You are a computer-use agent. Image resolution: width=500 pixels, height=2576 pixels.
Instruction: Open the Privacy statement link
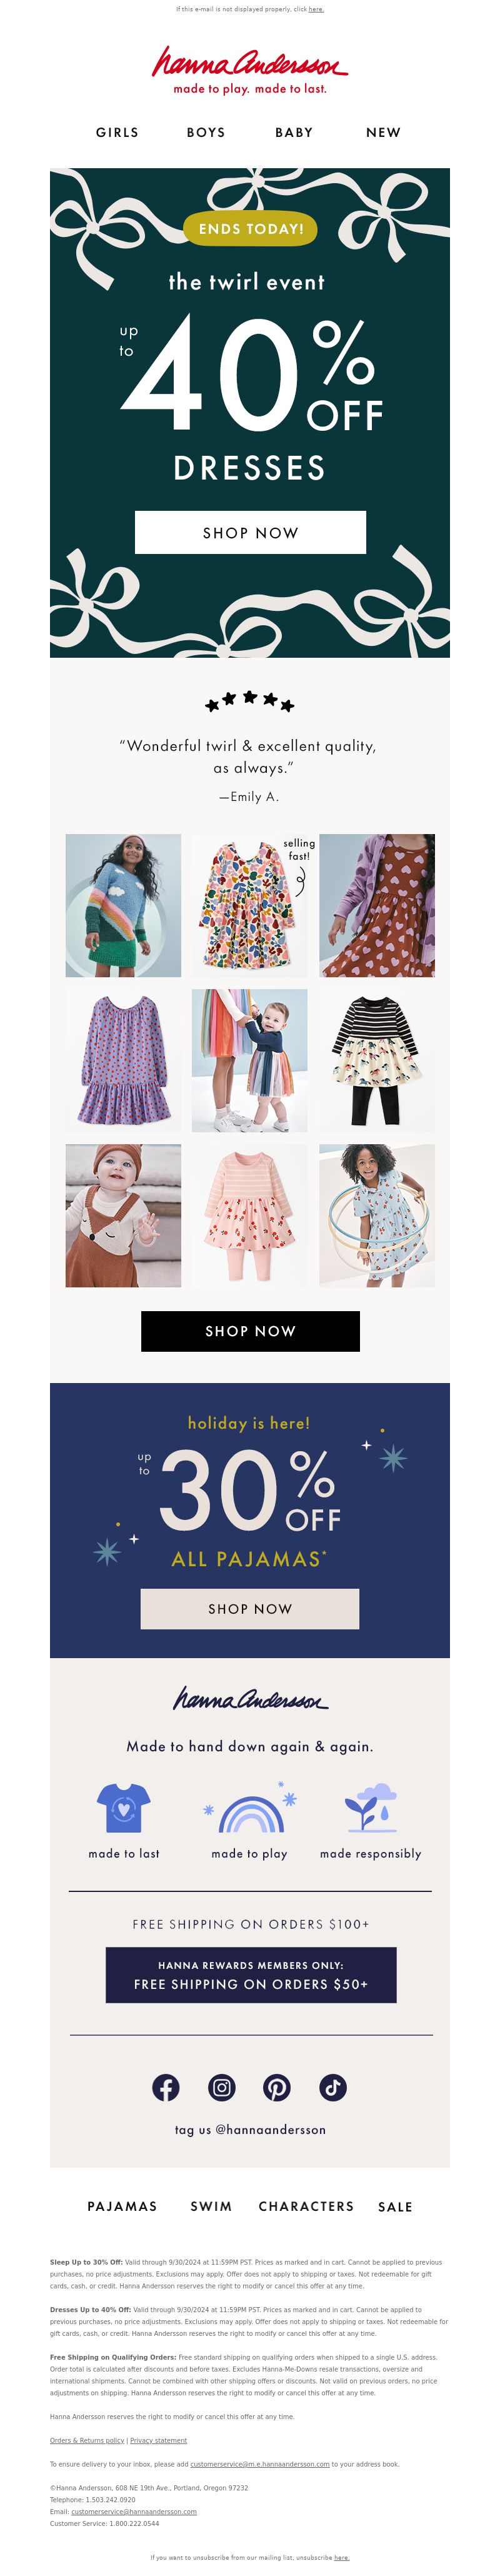(158, 2441)
